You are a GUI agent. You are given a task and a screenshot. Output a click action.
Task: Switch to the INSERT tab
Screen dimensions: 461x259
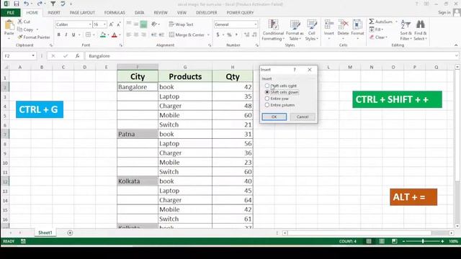click(x=54, y=13)
